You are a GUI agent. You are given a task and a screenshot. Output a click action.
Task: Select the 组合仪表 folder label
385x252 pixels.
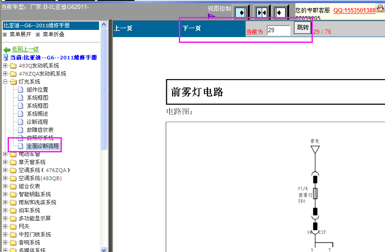(29, 186)
